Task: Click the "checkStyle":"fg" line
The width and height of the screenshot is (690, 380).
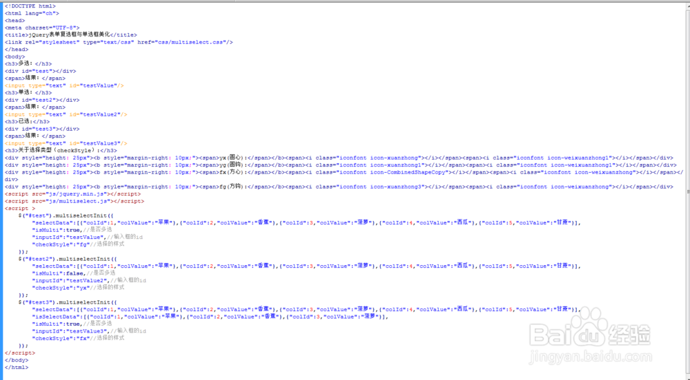Action: [78, 244]
